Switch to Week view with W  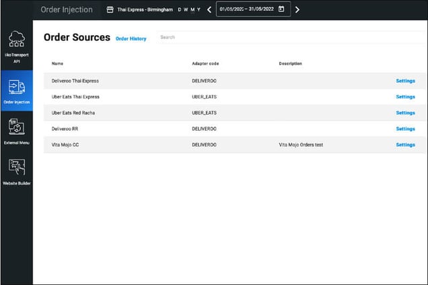[x=186, y=9]
